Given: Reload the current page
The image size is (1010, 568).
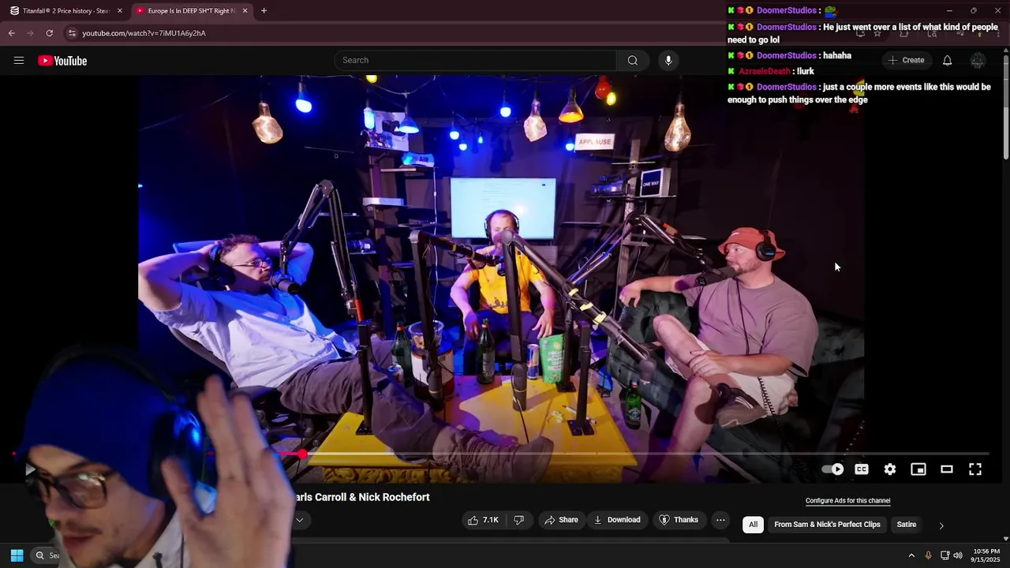Looking at the screenshot, I should (50, 33).
